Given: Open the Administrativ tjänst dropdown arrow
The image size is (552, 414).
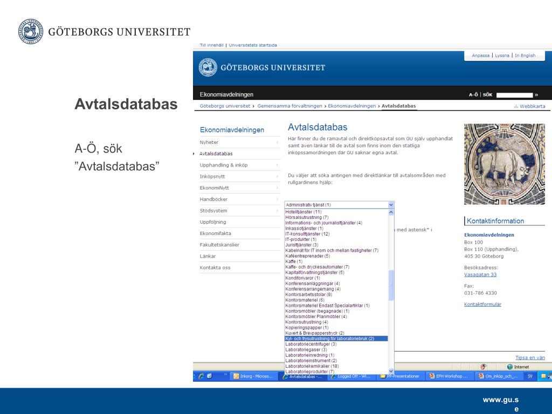Looking at the screenshot, I should (391, 204).
